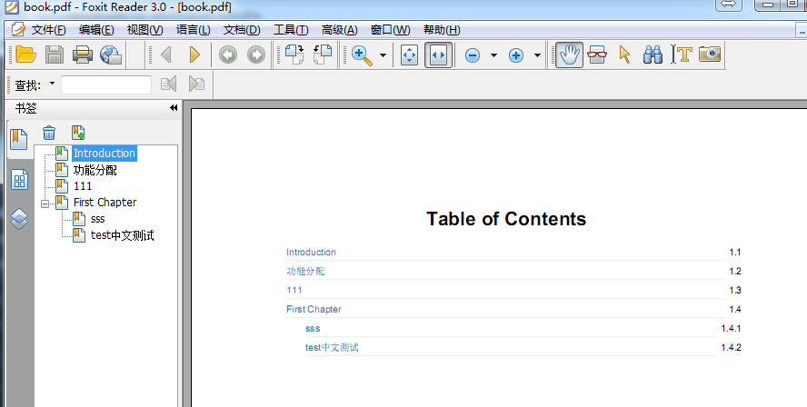Open the Zoom tool dropdown arrow
Image resolution: width=807 pixels, height=407 pixels.
tap(383, 55)
